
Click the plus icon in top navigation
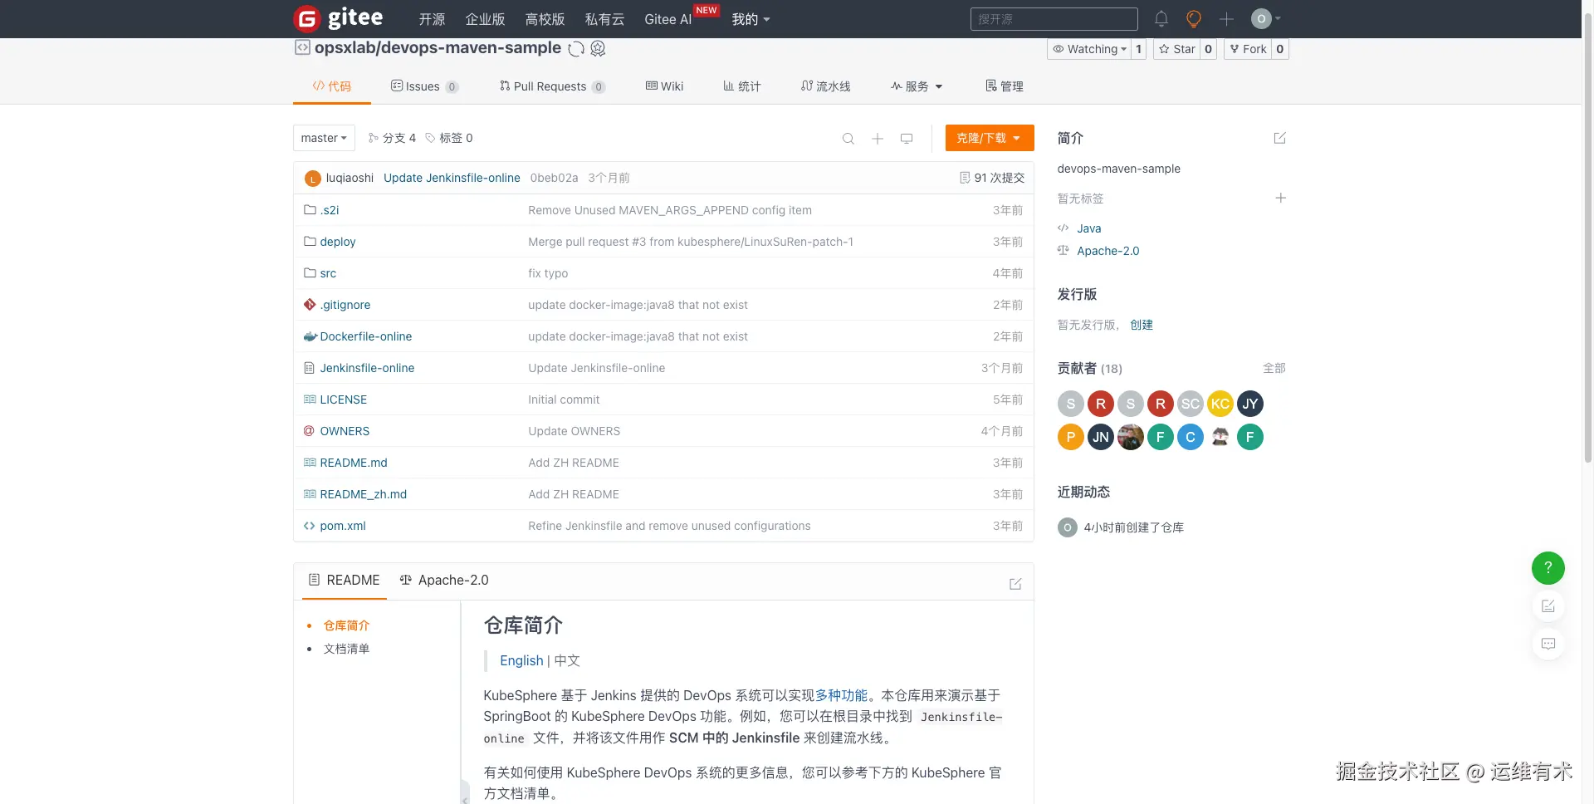click(x=1226, y=18)
